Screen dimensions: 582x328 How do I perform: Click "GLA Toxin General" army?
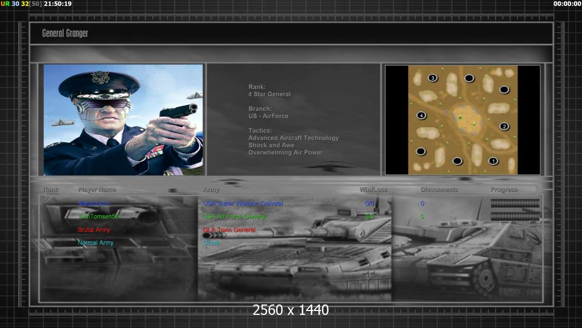229,230
